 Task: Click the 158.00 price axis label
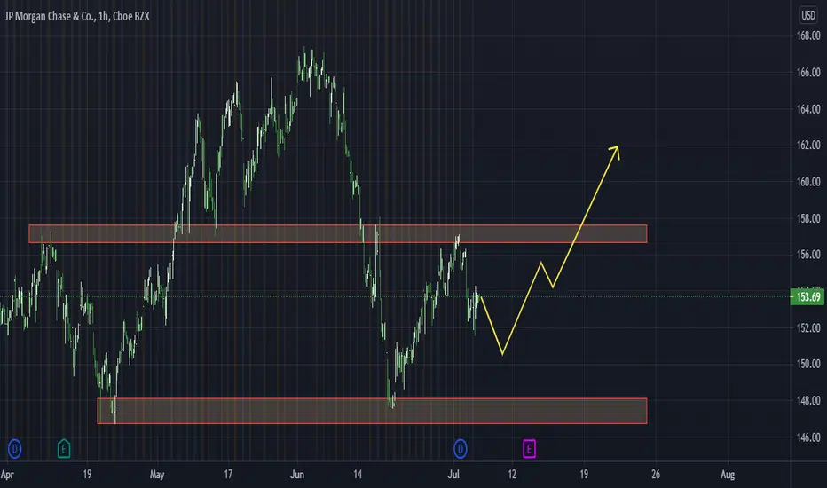[808, 218]
